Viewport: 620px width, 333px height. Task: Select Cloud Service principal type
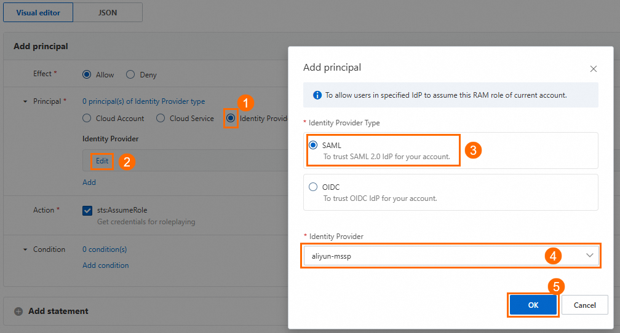161,119
